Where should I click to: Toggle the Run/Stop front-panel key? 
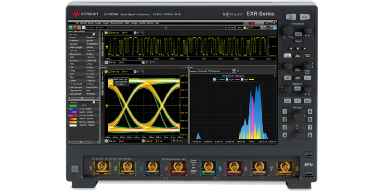(x=291, y=17)
